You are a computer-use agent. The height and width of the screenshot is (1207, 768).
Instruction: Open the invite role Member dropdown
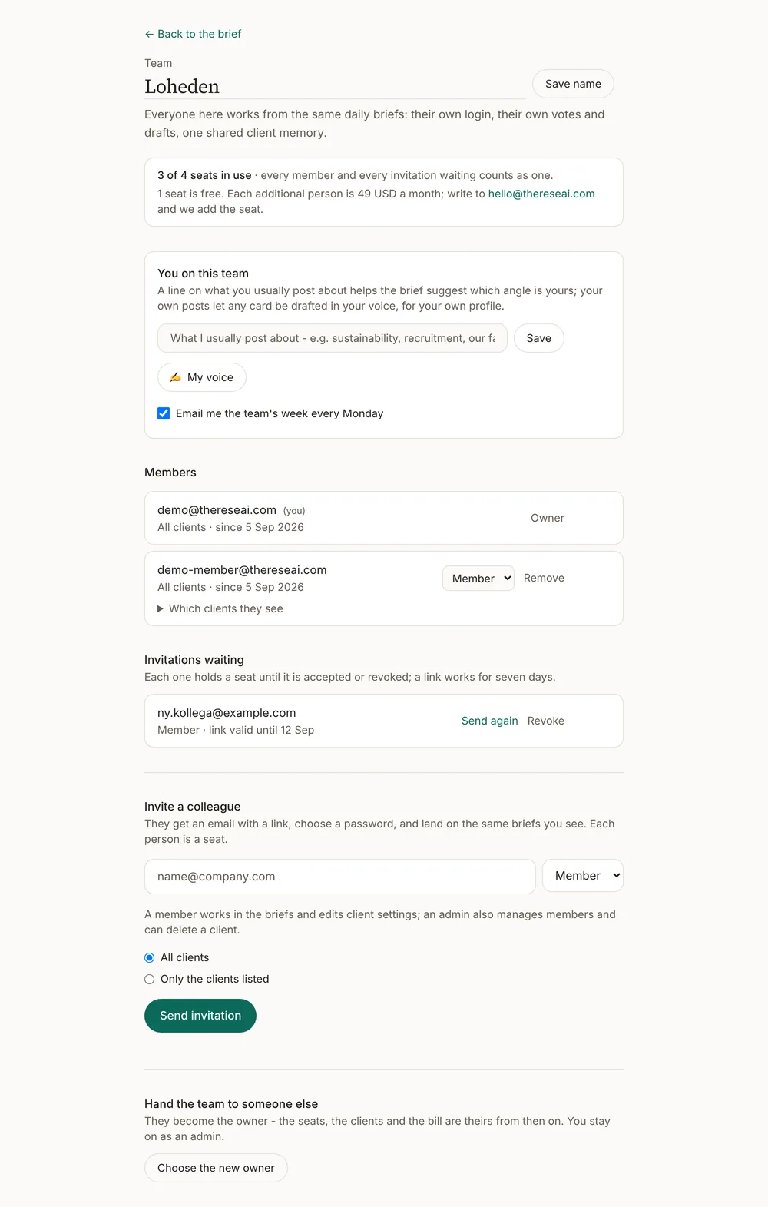(x=583, y=876)
